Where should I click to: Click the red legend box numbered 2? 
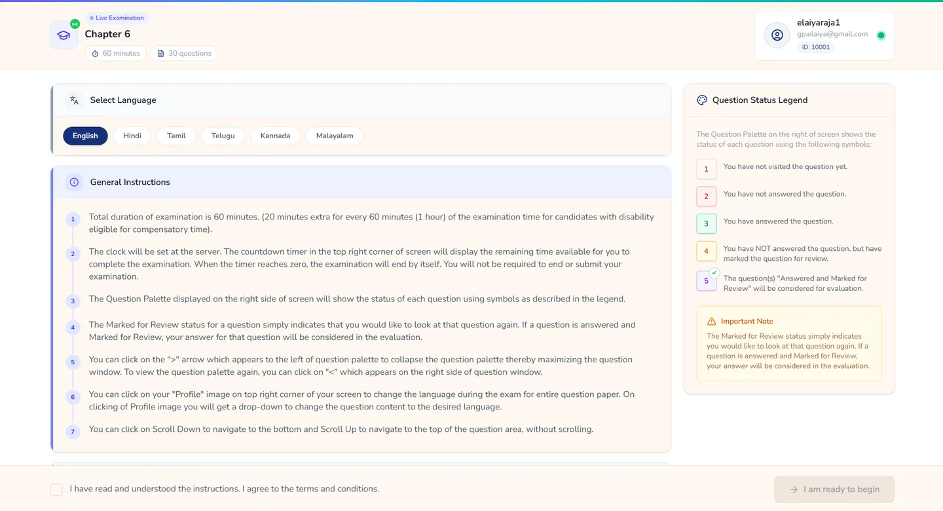(706, 196)
